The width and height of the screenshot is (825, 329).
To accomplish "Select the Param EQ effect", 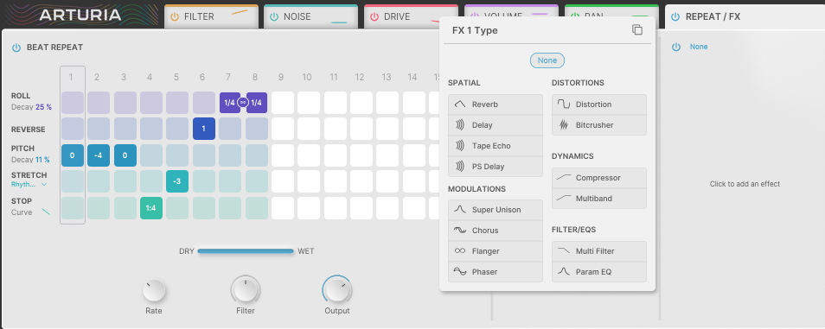I will click(x=598, y=272).
